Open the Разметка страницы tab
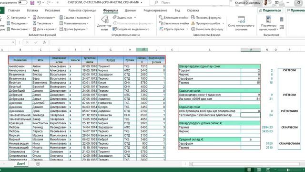Viewport: 305px width, 172px height. click(82, 11)
